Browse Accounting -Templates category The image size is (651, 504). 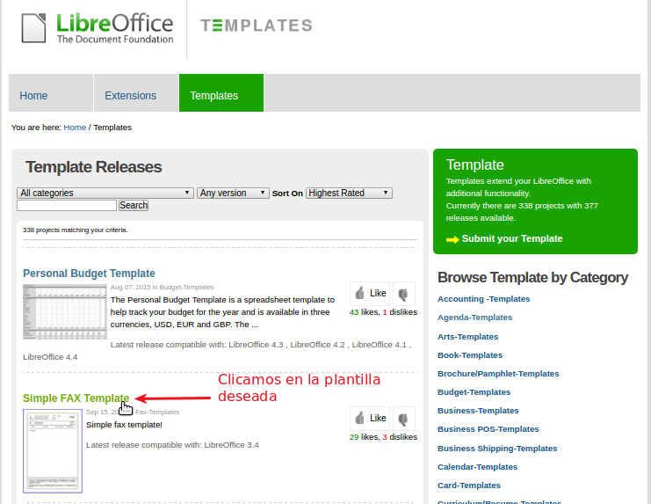tap(484, 299)
